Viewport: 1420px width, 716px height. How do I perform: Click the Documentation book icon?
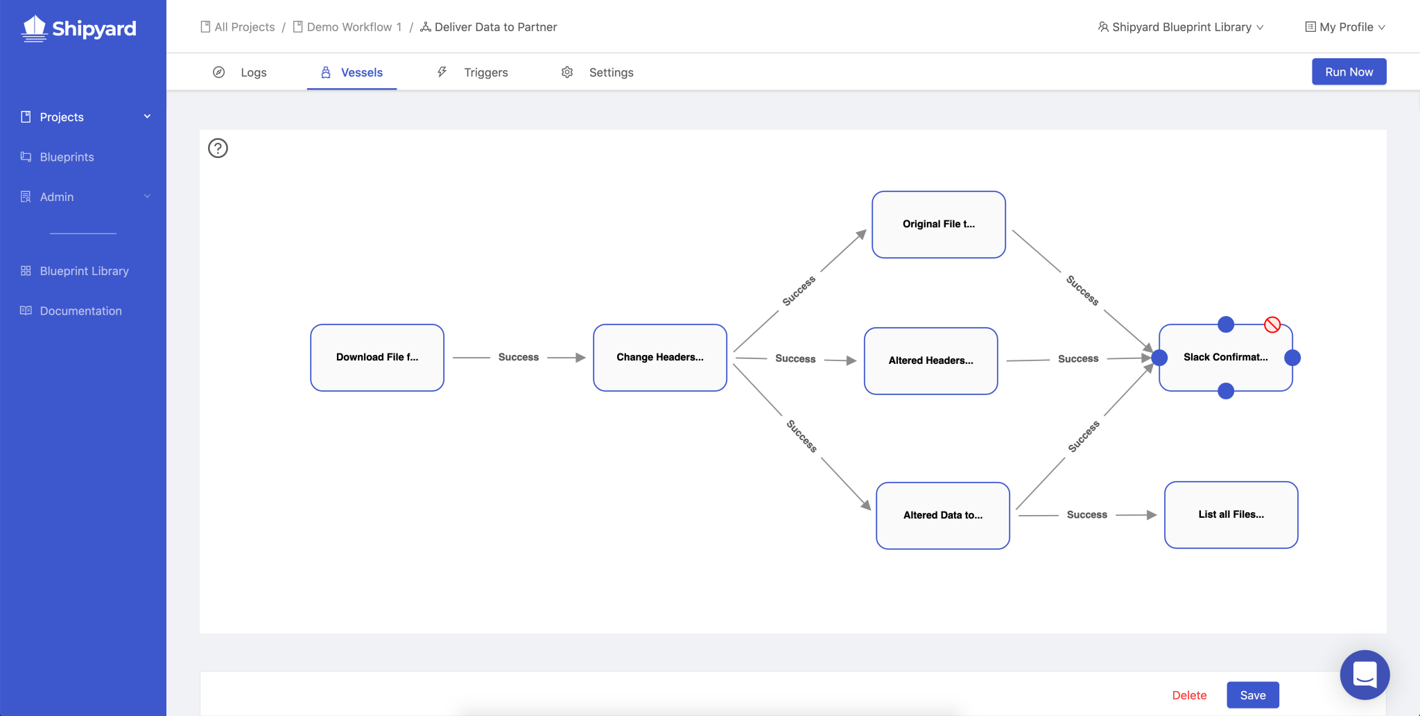click(26, 311)
